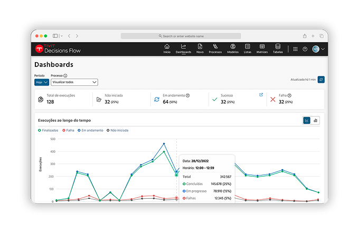
Task: Switch to line chart view
Action: pyautogui.click(x=307, y=120)
